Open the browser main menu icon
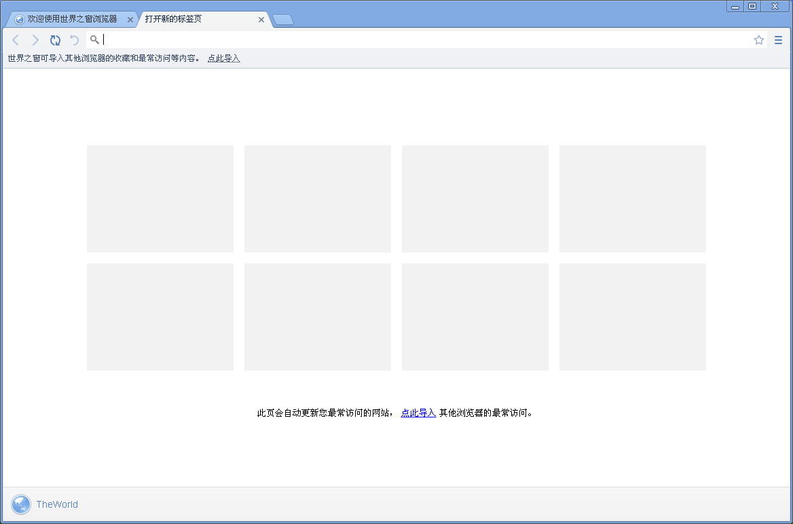793x524 pixels. [778, 40]
